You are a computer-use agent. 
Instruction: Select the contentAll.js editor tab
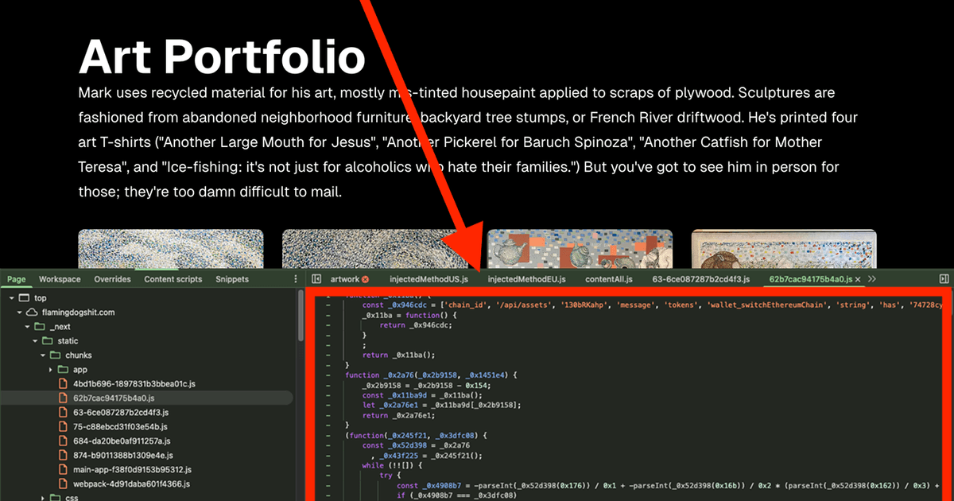609,279
